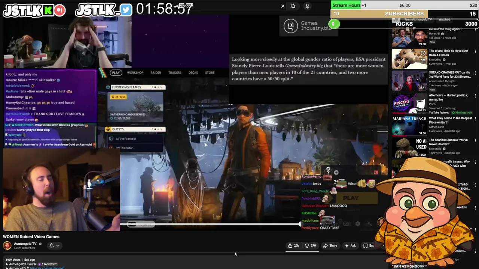Click the 'Afterhours -- Hunter; politics;' title
The image size is (479, 269).
[448, 97]
